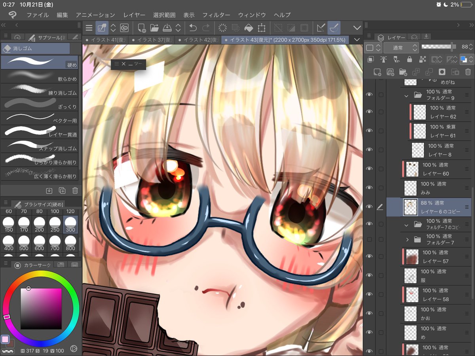The width and height of the screenshot is (475, 356).
Task: Click the lock transparent pixels icon
Action: 422,59
